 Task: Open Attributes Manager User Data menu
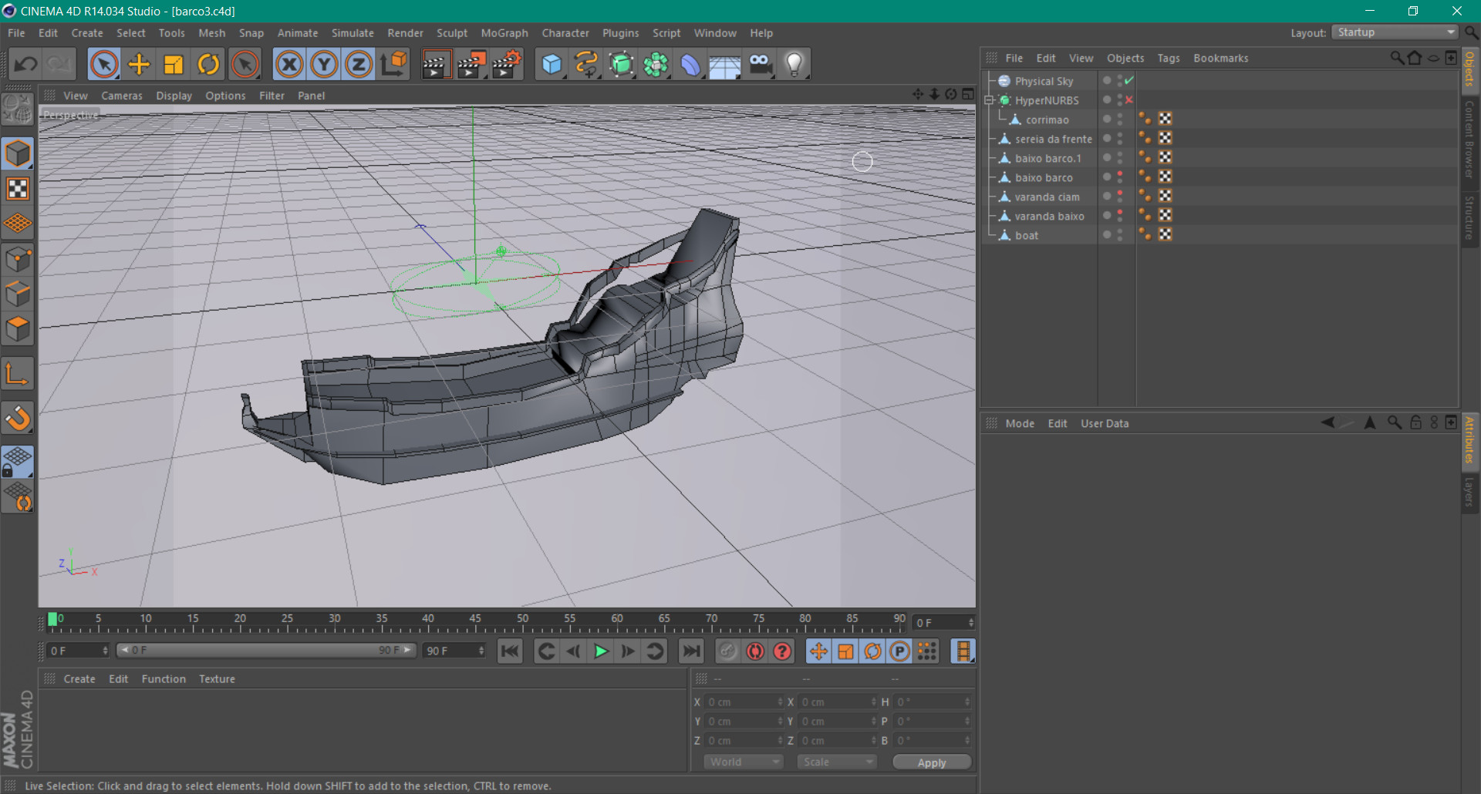point(1105,423)
